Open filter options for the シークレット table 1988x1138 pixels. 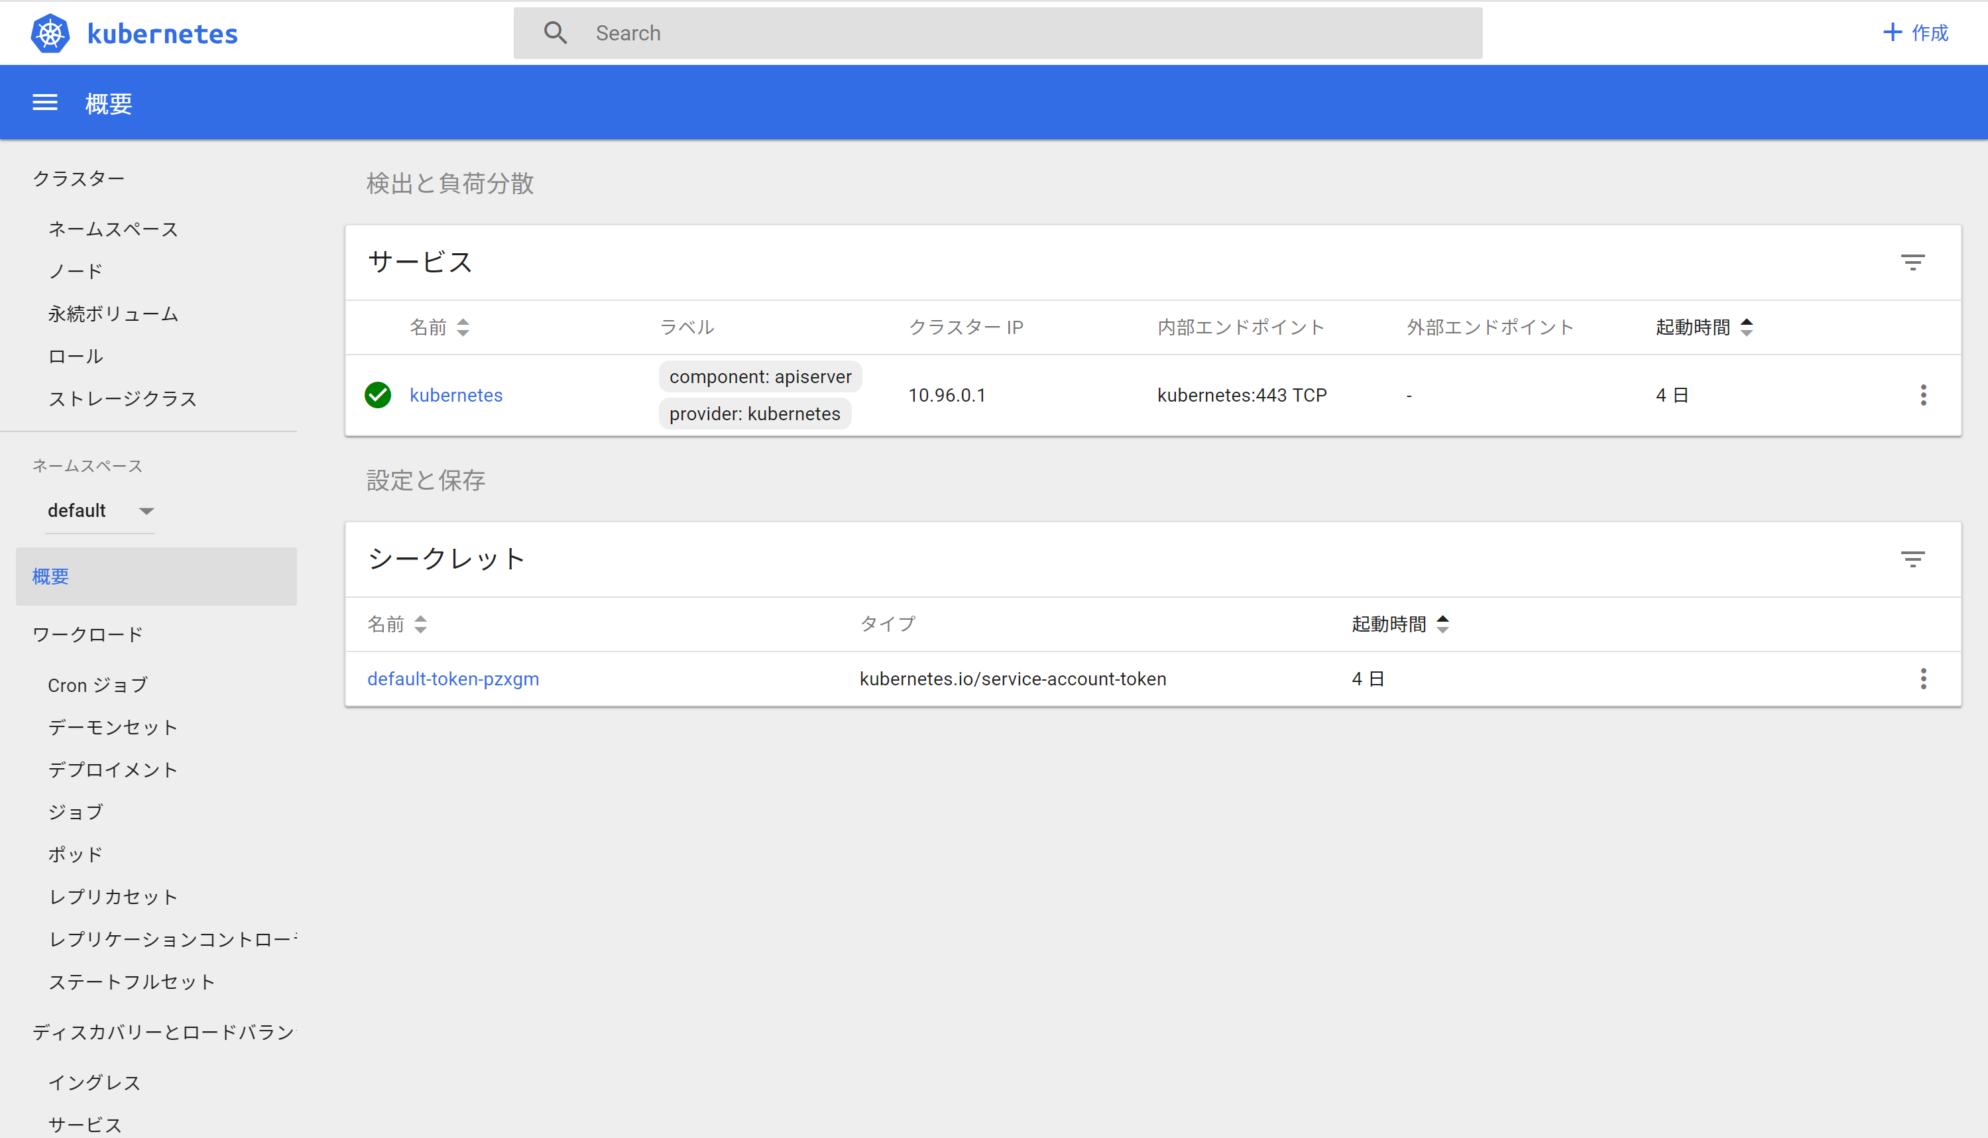click(1913, 558)
